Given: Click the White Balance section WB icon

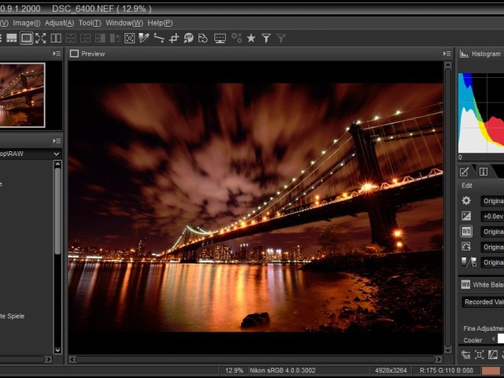Looking at the screenshot, I should click(x=465, y=284).
